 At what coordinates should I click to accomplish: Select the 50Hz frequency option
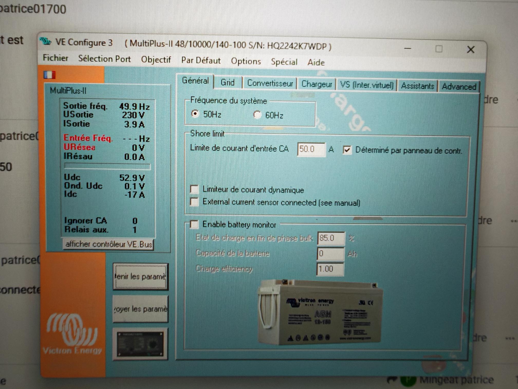(195, 113)
